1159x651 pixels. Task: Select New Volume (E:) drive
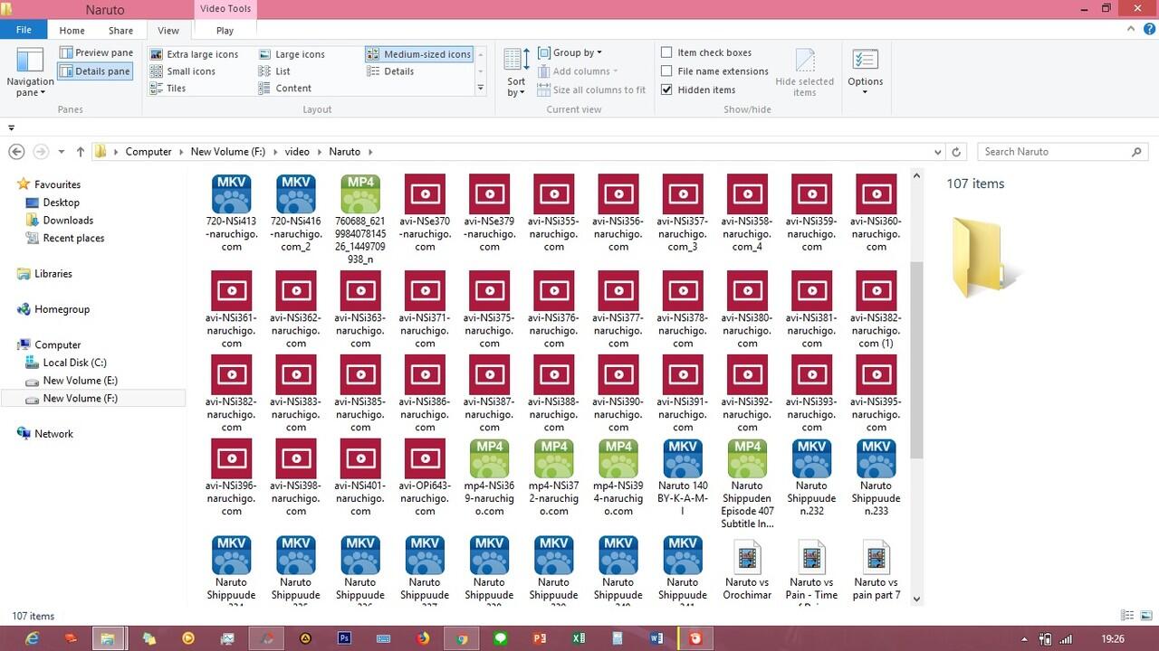[x=80, y=381]
